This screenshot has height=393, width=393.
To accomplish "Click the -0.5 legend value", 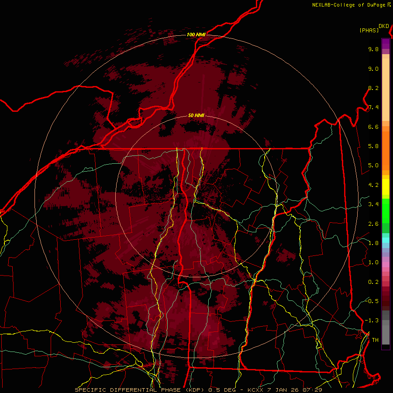I will tap(372, 301).
